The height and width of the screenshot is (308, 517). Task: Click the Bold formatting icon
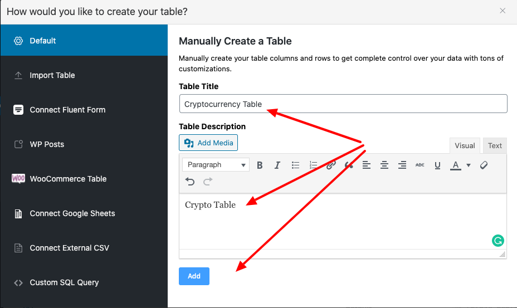click(x=260, y=165)
